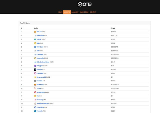Open the Binance USD link
Screen dimensions: 160x113
(x=41, y=77)
